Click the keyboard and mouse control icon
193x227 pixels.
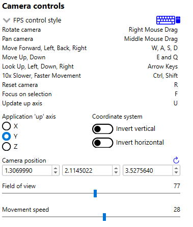pyautogui.click(x=168, y=20)
